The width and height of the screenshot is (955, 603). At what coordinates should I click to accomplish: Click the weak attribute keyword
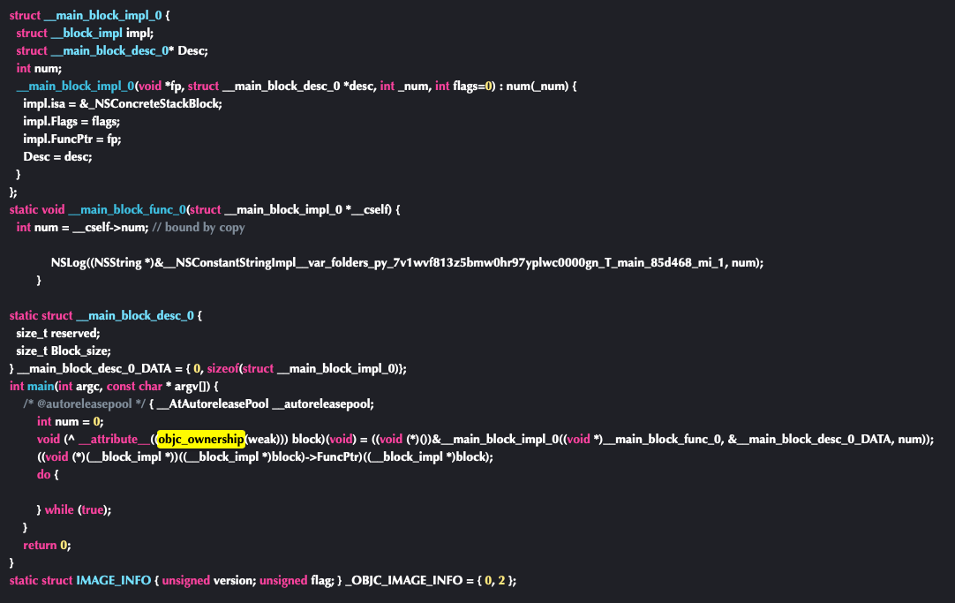262,439
